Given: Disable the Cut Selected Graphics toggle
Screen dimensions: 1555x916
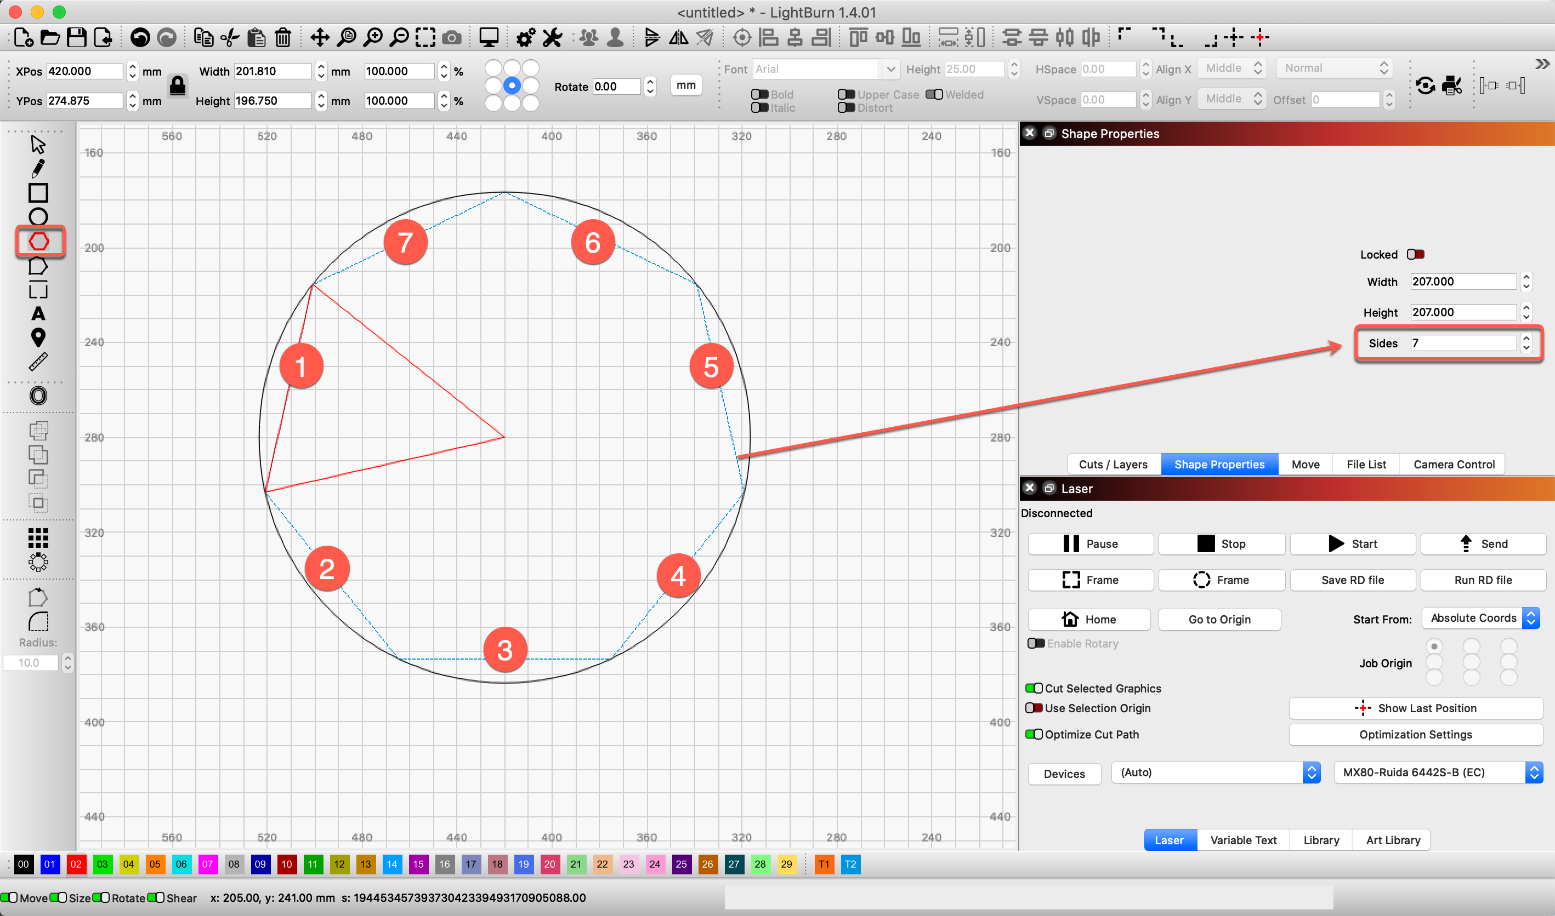Looking at the screenshot, I should (x=1035, y=688).
